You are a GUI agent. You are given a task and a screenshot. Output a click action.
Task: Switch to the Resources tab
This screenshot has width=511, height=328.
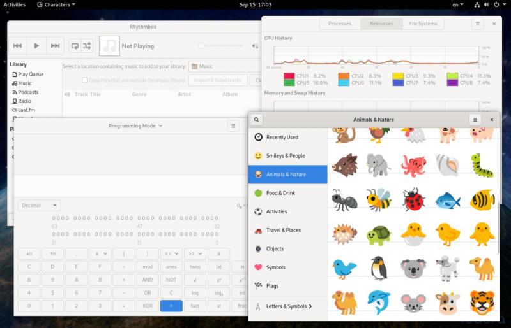click(381, 24)
